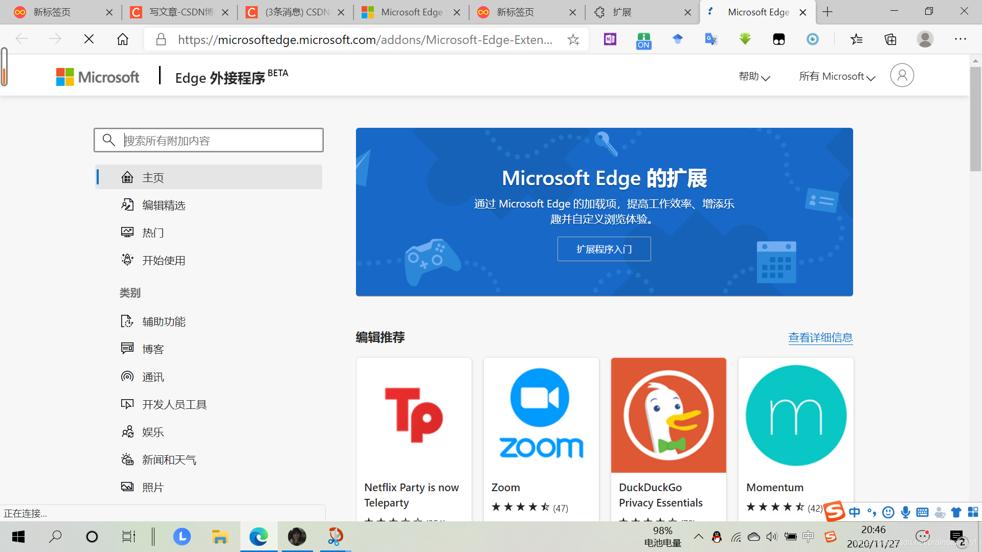Viewport: 982px width, 552px height.
Task: Toggle Sogou input between Chinese and English
Action: (855, 512)
